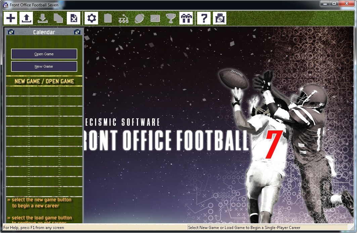Viewport: 357px width, 233px height.
Task: Click the Open Game button
Action: (x=44, y=54)
